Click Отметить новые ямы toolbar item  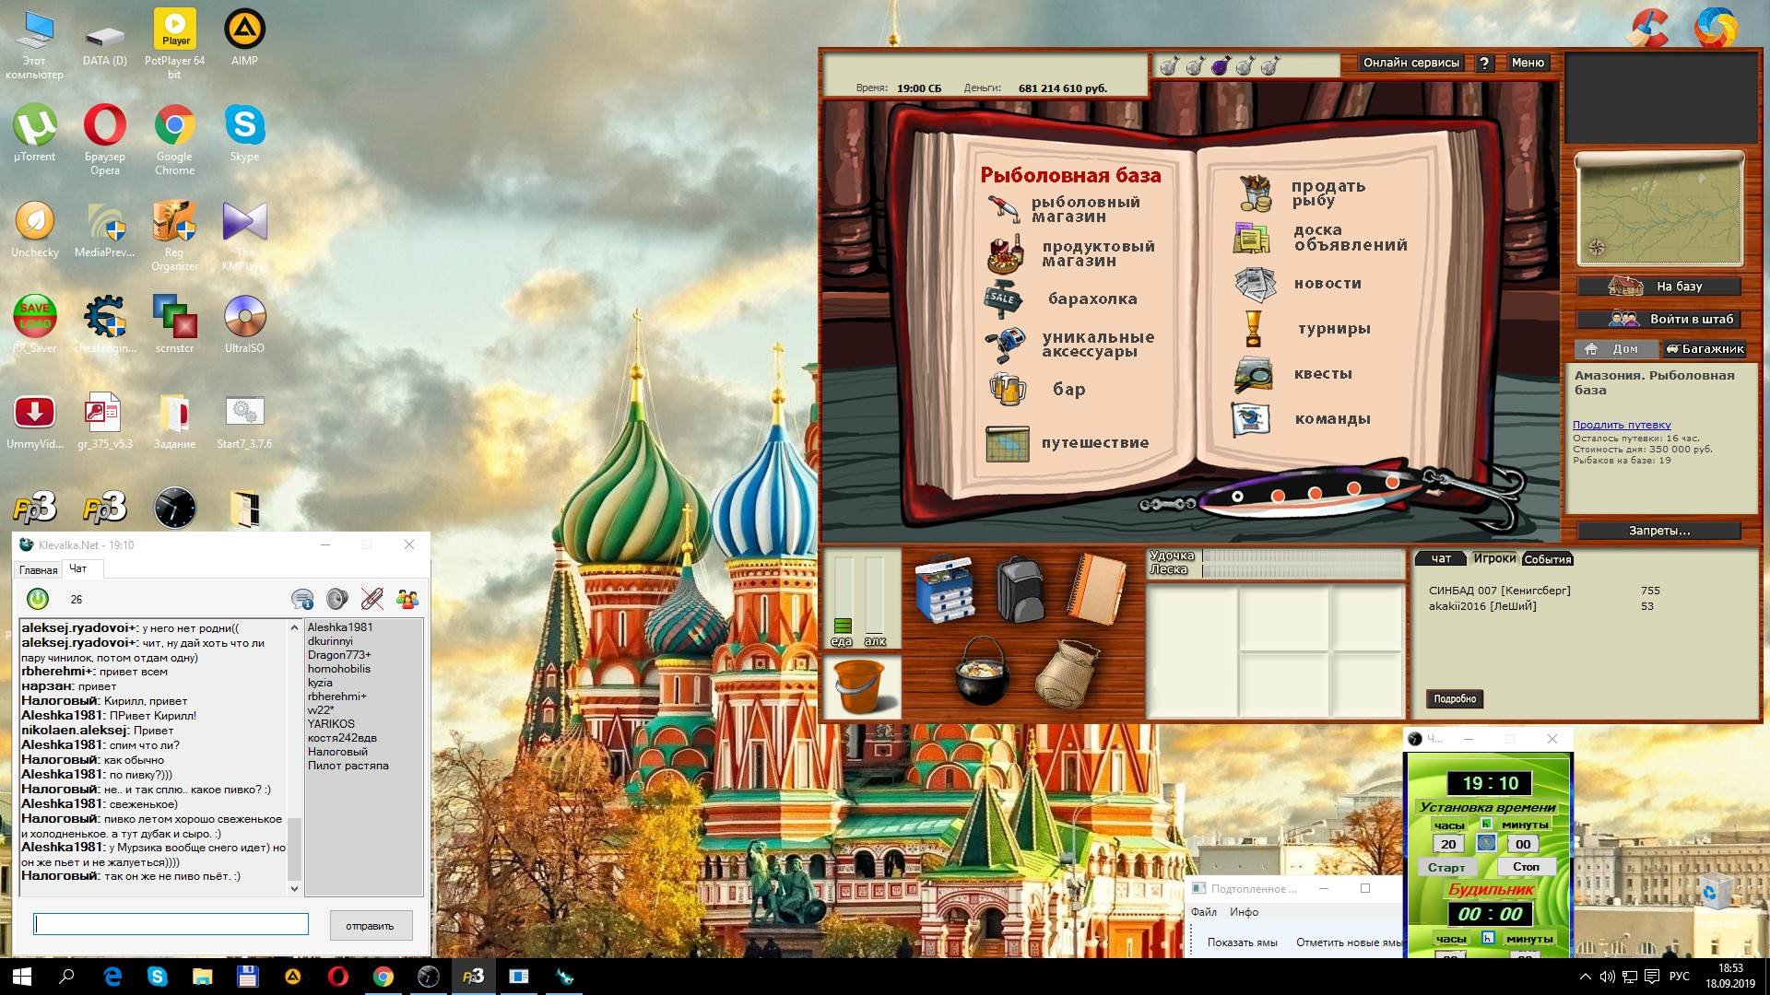pyautogui.click(x=1348, y=942)
